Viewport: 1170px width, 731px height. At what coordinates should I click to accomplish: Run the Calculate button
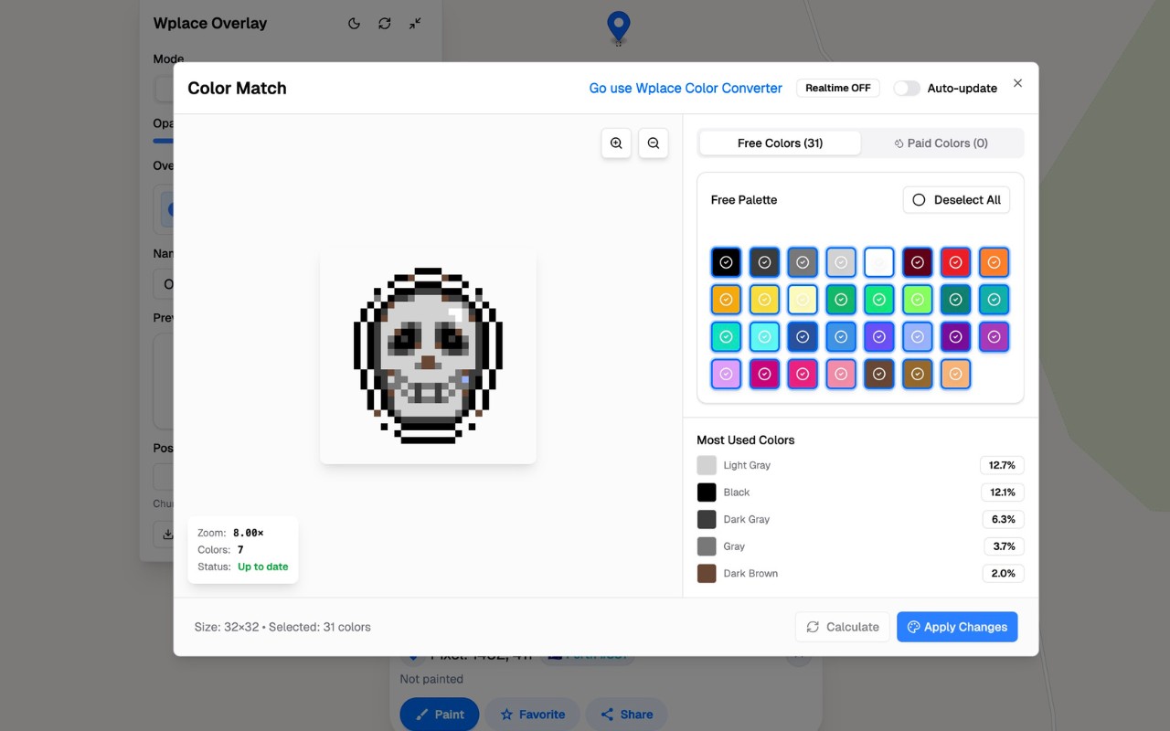coord(842,627)
